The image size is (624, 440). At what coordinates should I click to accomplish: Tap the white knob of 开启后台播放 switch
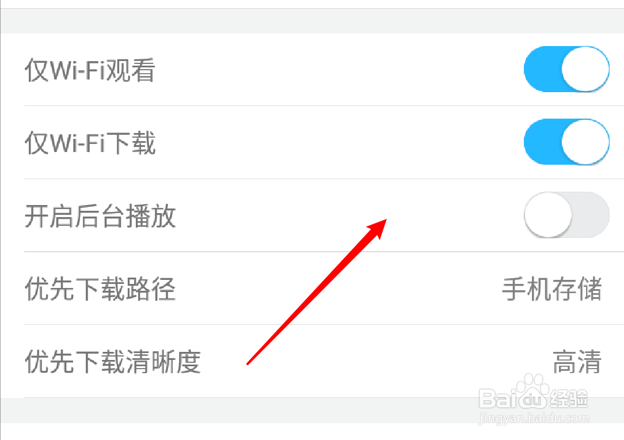(548, 215)
